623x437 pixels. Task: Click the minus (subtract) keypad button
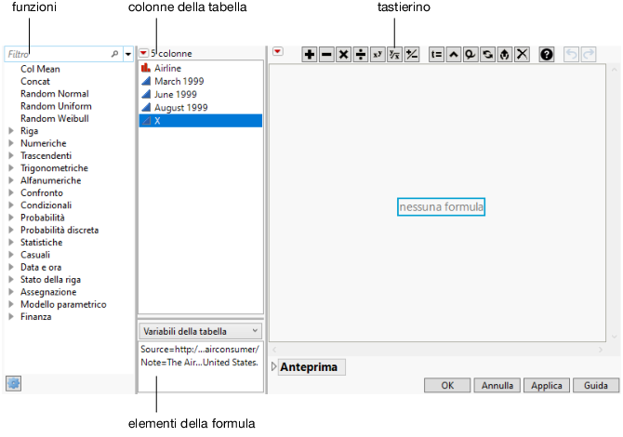(326, 55)
